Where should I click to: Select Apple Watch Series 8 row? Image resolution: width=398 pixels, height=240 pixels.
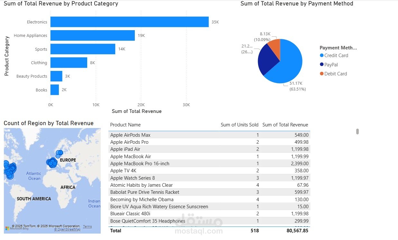(209, 178)
